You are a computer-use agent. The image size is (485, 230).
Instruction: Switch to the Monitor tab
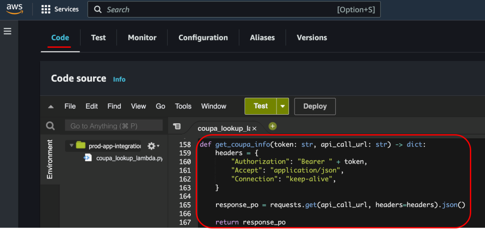(142, 38)
